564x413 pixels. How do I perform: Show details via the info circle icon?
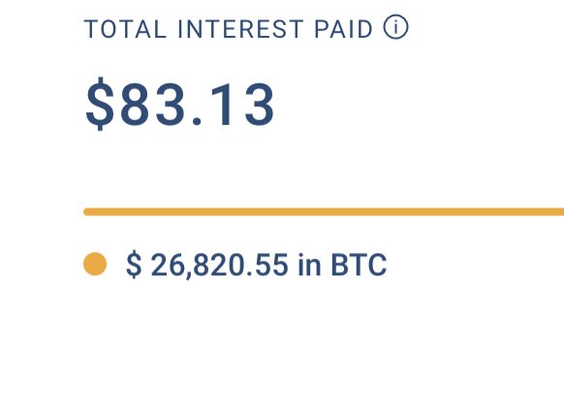click(x=395, y=27)
